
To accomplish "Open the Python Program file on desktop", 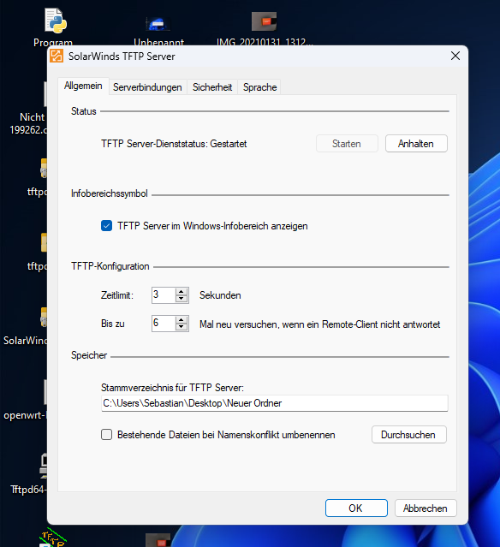I will click(x=55, y=21).
